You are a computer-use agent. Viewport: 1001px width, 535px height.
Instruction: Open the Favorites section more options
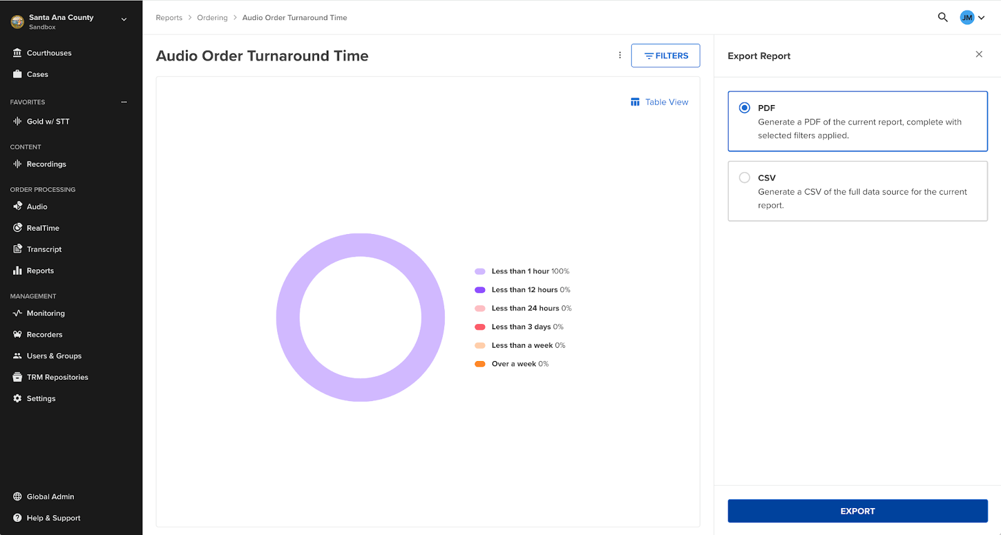point(124,102)
